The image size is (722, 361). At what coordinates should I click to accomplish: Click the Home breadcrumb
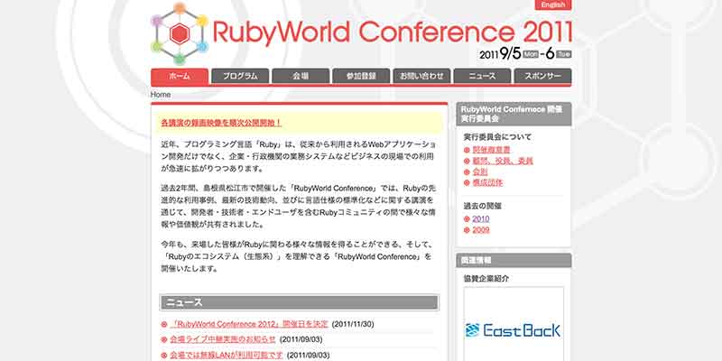(161, 95)
